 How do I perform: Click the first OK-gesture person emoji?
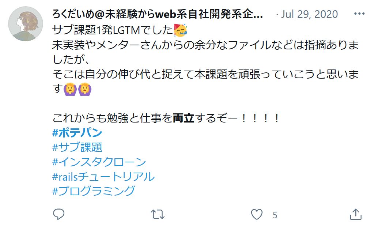tap(70, 89)
